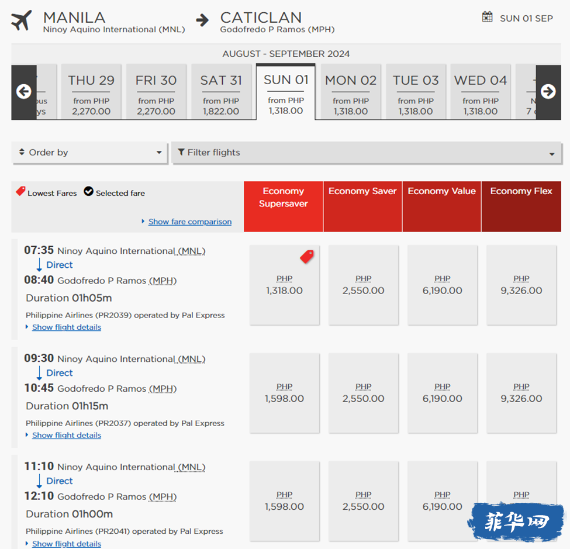The width and height of the screenshot is (570, 549).
Task: Choose 11:10 flight Economy Value fare 6,190.00
Action: [442, 501]
